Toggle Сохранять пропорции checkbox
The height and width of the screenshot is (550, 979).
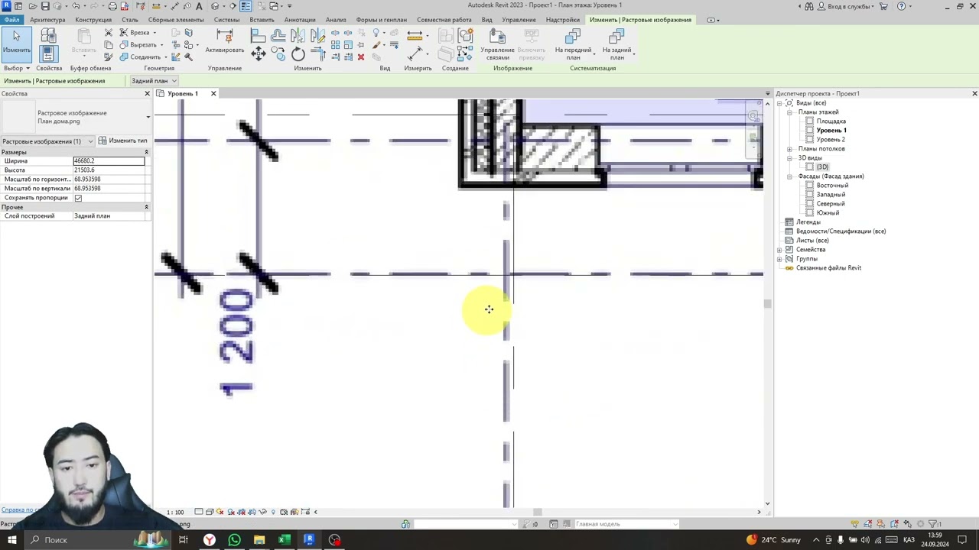(78, 198)
